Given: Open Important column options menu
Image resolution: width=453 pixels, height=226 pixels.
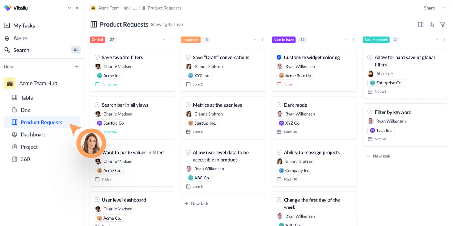Looking at the screenshot, I should pyautogui.click(x=255, y=40).
